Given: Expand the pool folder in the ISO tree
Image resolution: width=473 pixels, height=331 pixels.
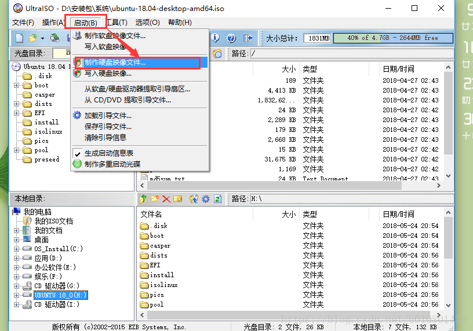Looking at the screenshot, I should (17, 150).
